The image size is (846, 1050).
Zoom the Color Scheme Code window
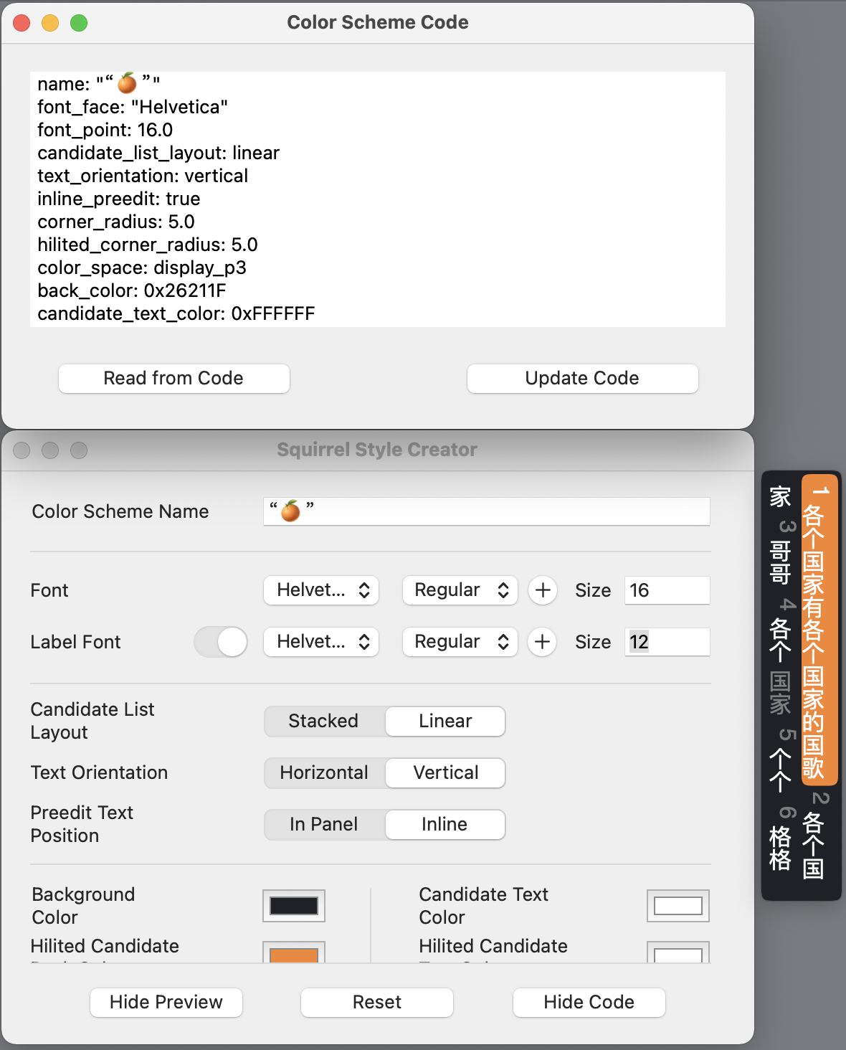[x=79, y=23]
